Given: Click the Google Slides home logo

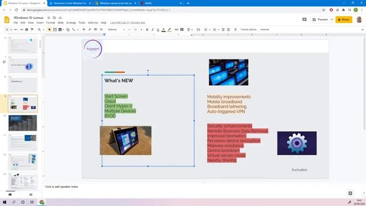Looking at the screenshot, I should click(7, 19).
